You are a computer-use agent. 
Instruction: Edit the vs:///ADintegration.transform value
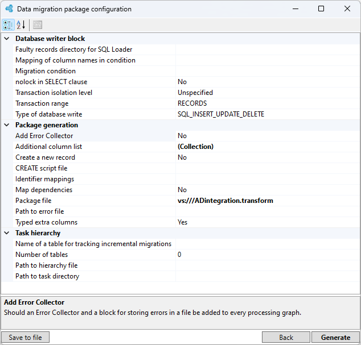(x=268, y=201)
